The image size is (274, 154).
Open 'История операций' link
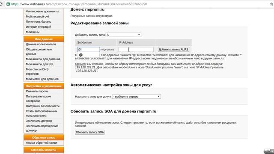[38, 27]
